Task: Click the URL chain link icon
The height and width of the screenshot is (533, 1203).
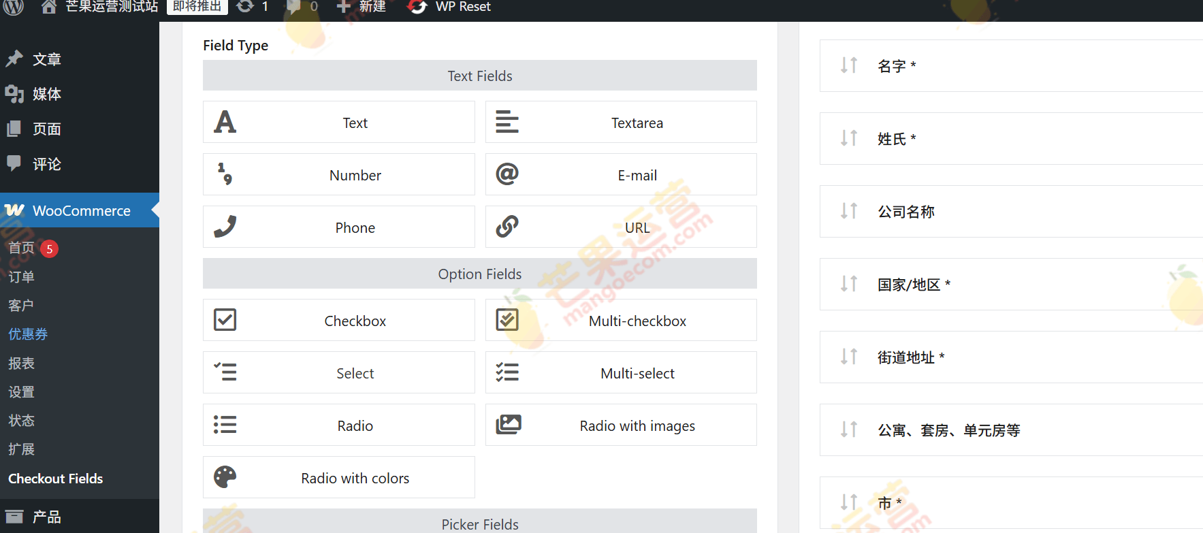Action: point(507,226)
